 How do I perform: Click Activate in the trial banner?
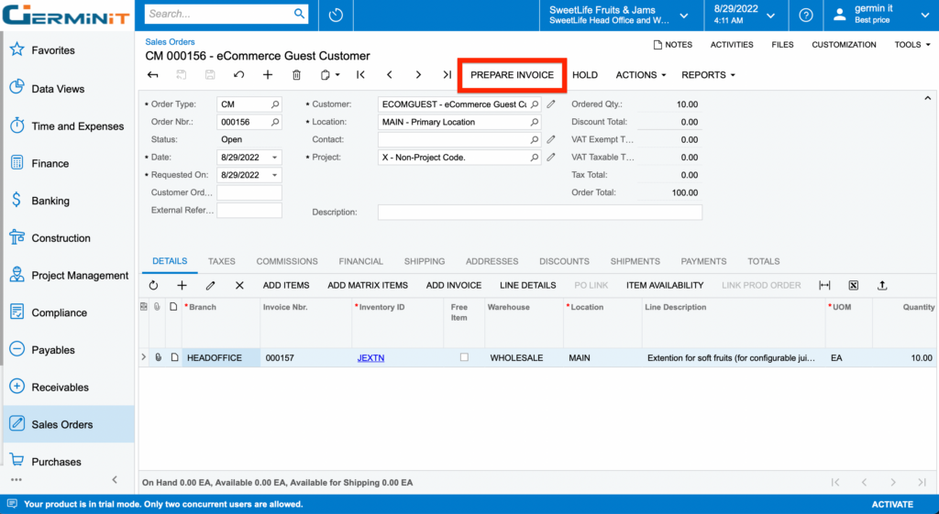[x=891, y=504]
